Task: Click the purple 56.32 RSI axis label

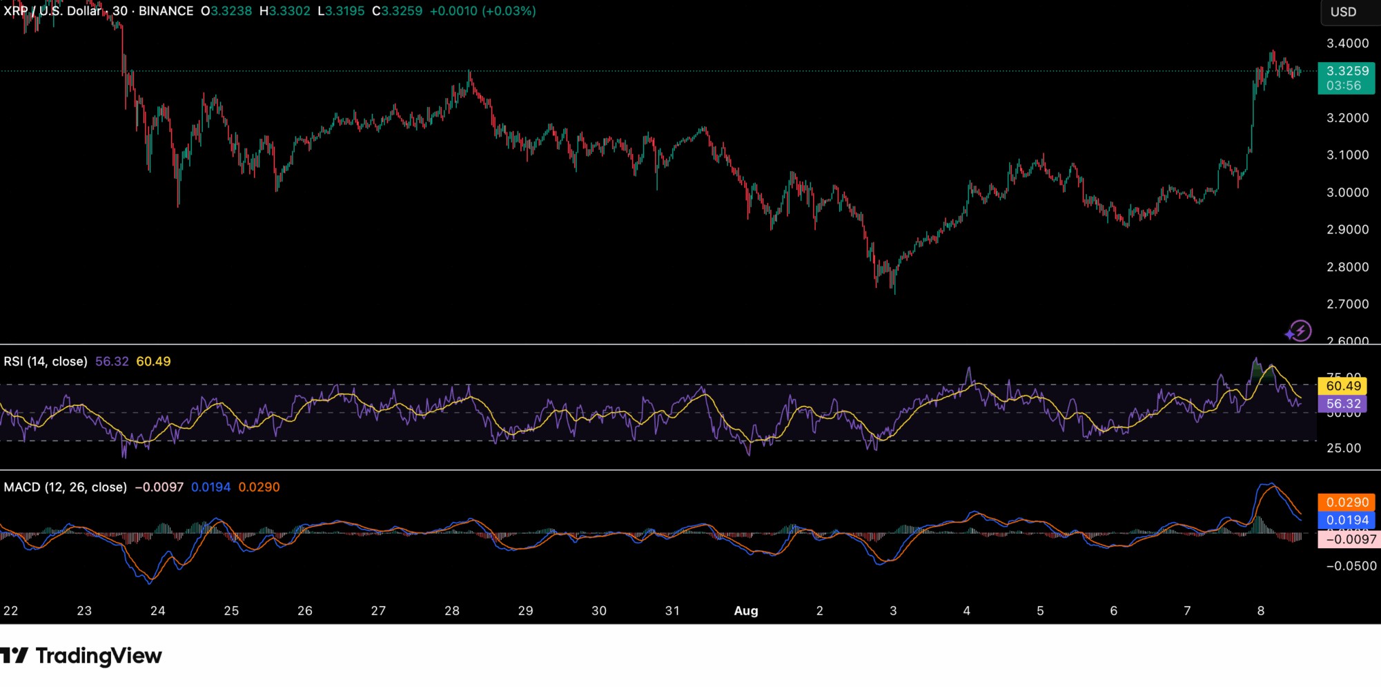Action: [x=1342, y=404]
